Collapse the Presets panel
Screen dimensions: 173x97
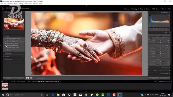(x=4, y=36)
